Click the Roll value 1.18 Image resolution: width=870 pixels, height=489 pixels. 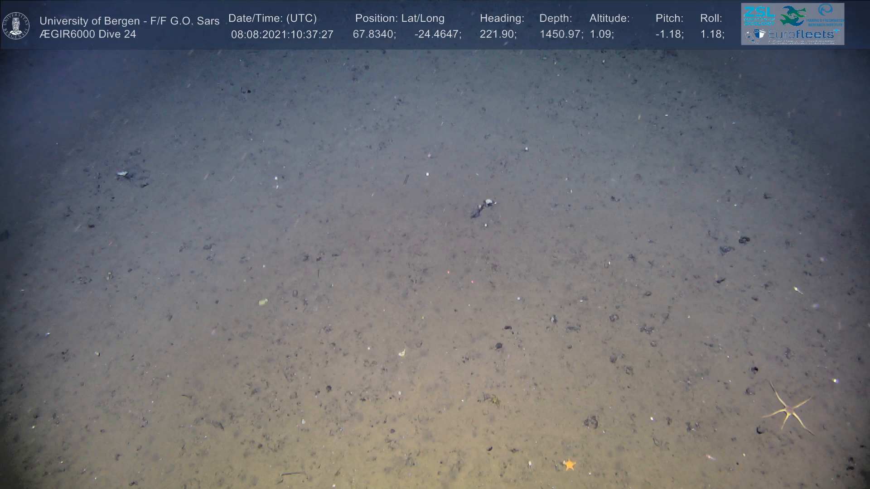712,34
